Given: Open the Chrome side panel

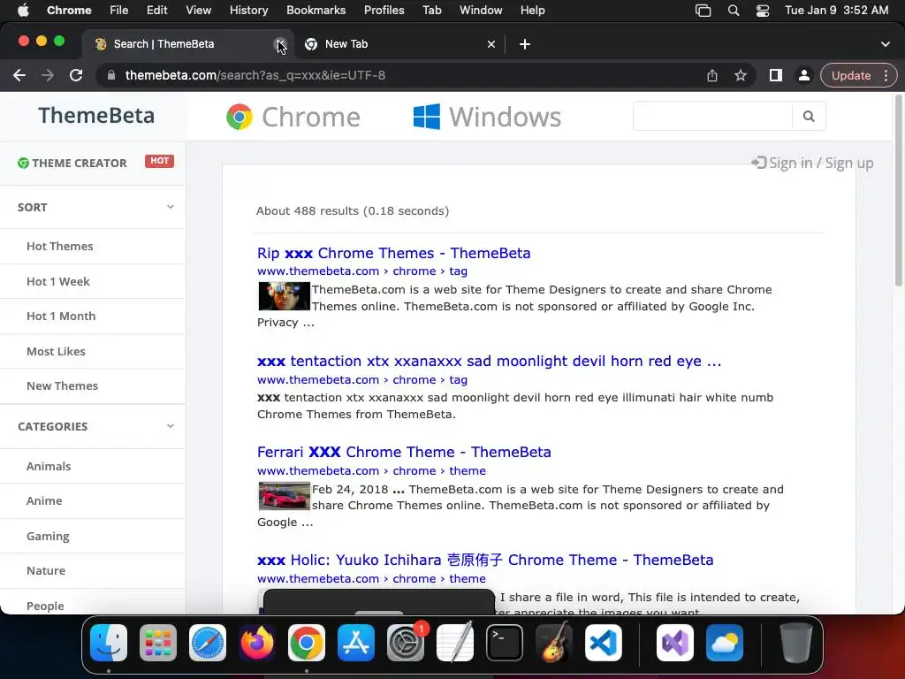Looking at the screenshot, I should pos(776,76).
